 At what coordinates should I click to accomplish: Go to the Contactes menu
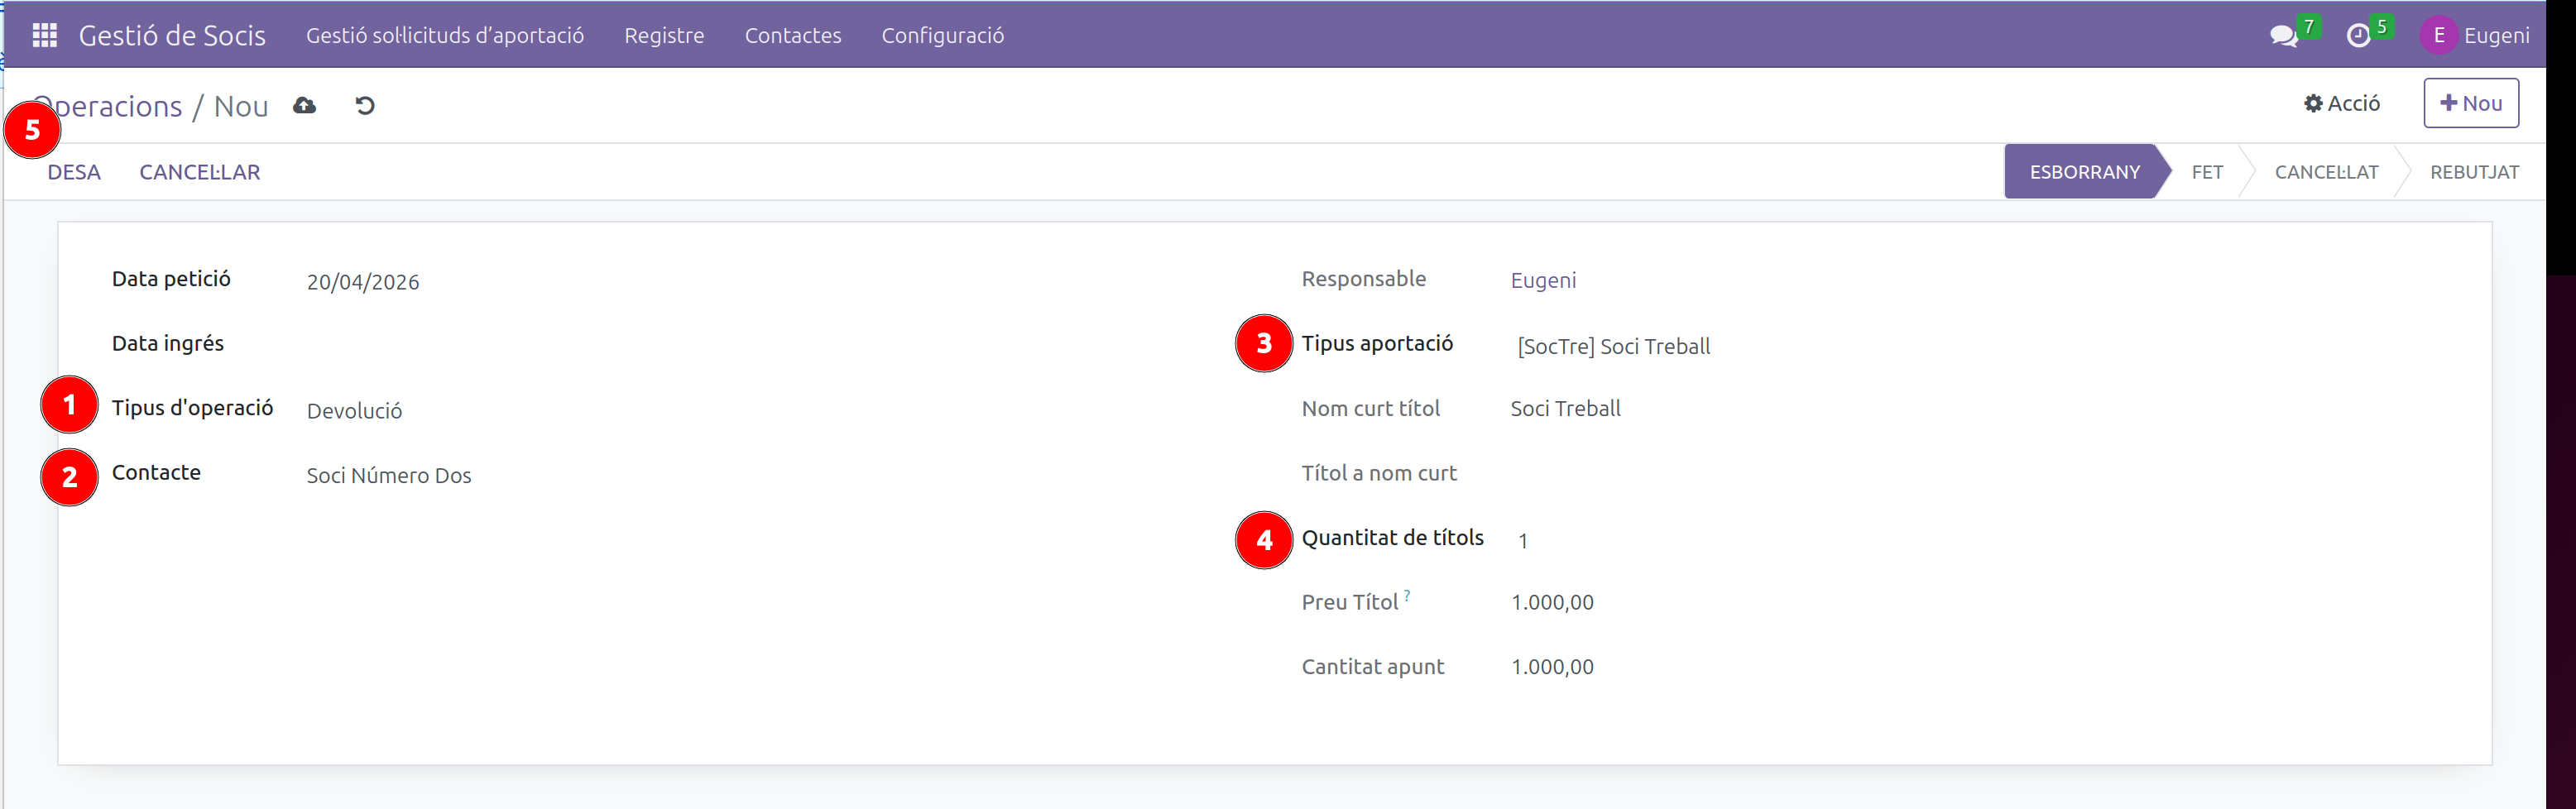(x=792, y=36)
